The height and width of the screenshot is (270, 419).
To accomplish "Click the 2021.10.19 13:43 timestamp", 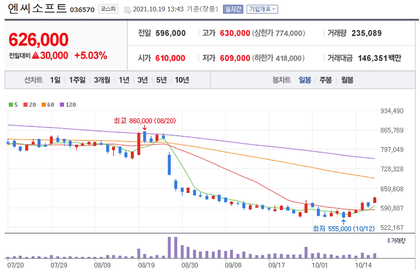I will pos(158,9).
